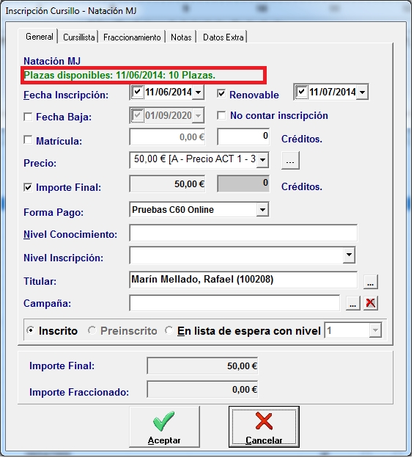Open the Precio details ellipsis button
Image resolution: width=414 pixels, height=458 pixels.
point(290,160)
